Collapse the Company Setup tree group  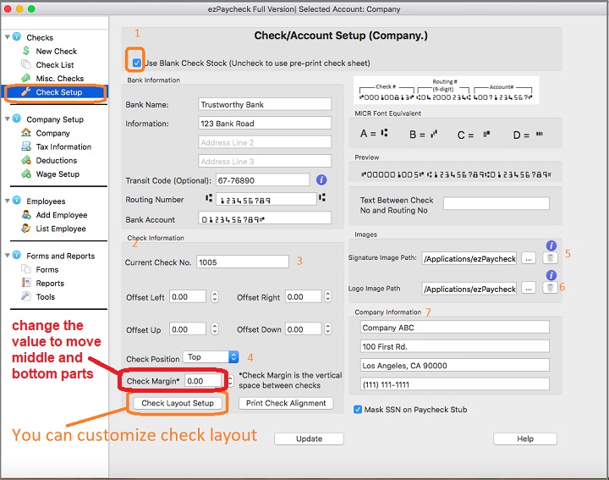pos(8,119)
